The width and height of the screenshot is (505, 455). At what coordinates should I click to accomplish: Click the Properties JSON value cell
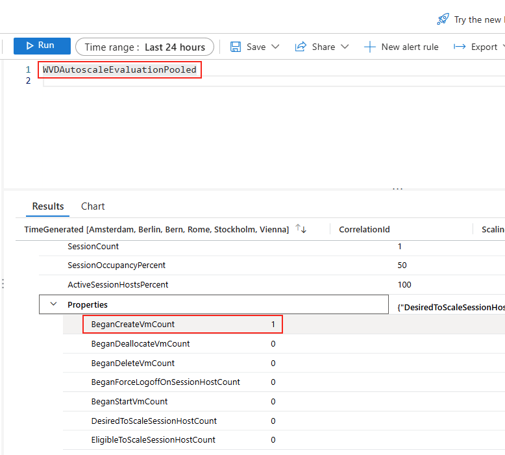[x=450, y=307]
